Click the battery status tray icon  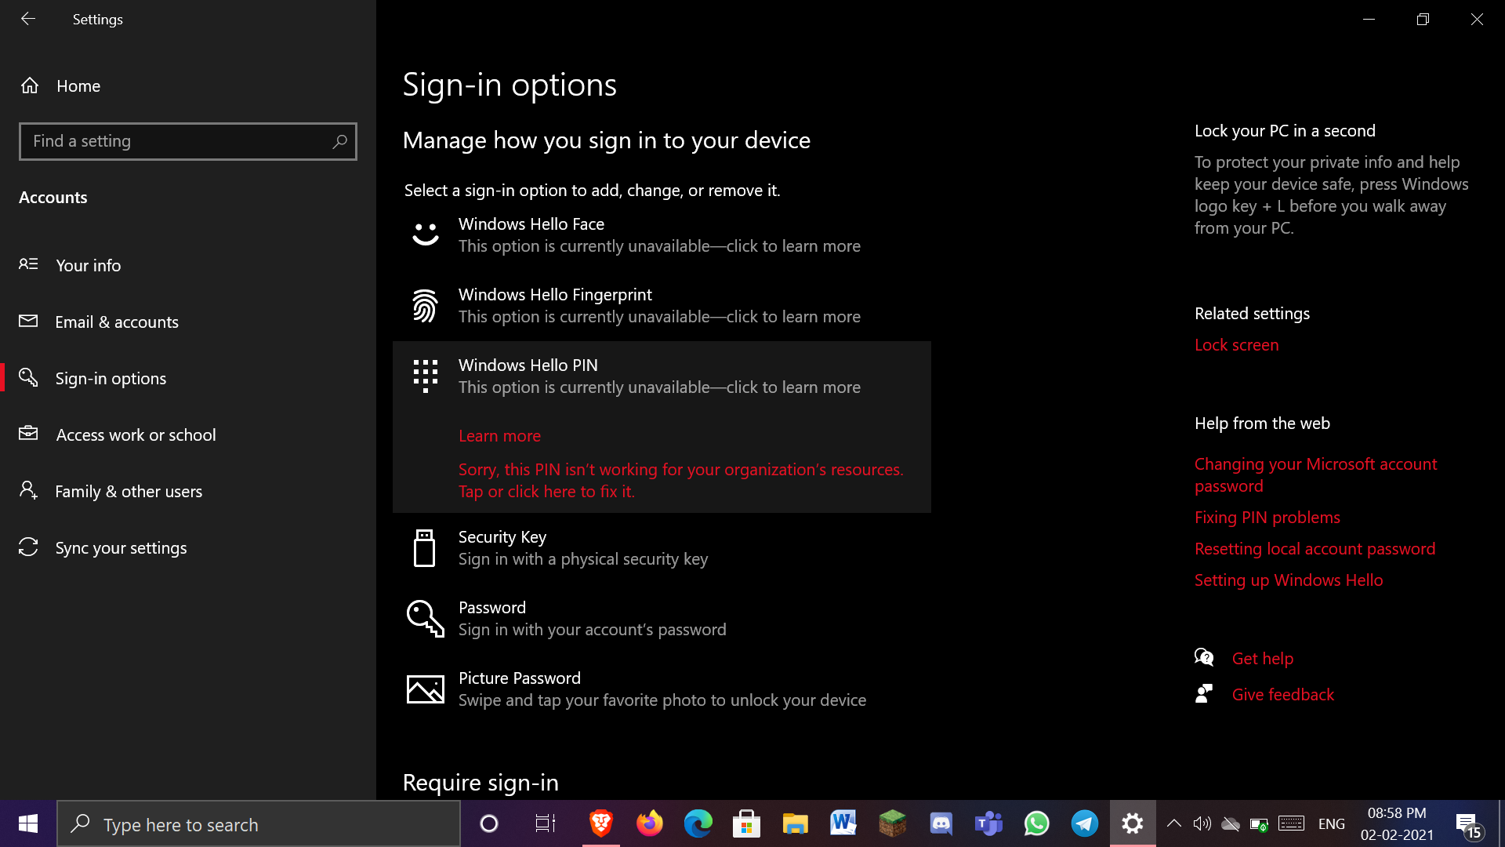1259,824
